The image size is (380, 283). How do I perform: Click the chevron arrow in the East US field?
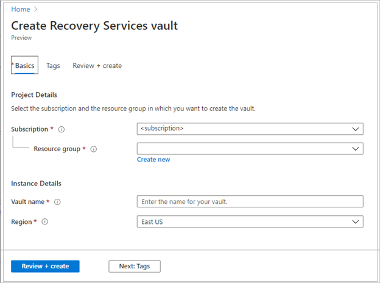pyautogui.click(x=356, y=222)
